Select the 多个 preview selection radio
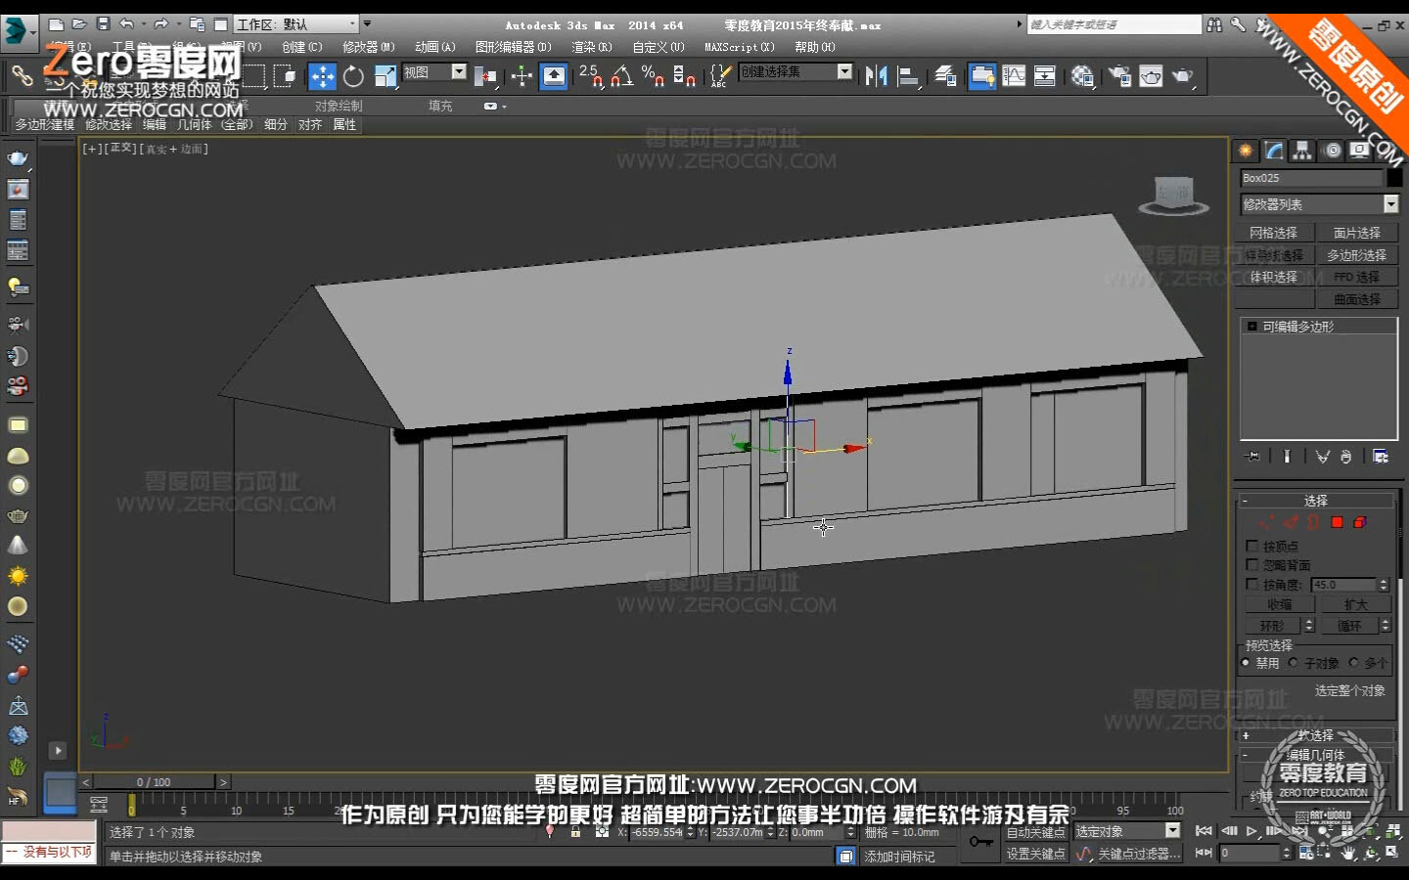The image size is (1409, 880). [x=1354, y=663]
